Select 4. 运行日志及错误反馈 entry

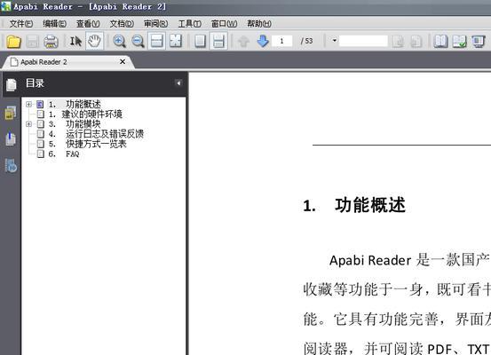[96, 134]
